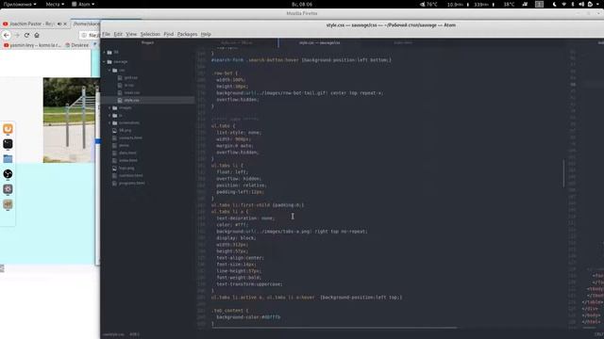The height and width of the screenshot is (339, 604).
Task: Open the Приложения menu
Action: pos(20,4)
